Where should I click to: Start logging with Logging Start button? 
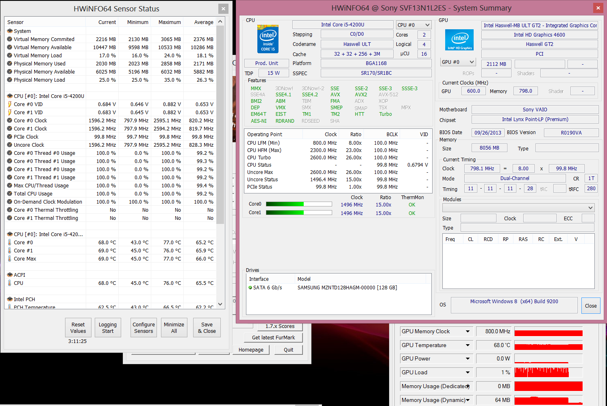click(x=108, y=328)
